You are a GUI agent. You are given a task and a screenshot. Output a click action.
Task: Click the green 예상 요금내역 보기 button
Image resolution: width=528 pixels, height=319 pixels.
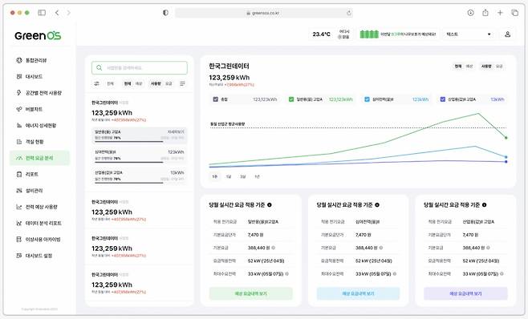[251, 293]
